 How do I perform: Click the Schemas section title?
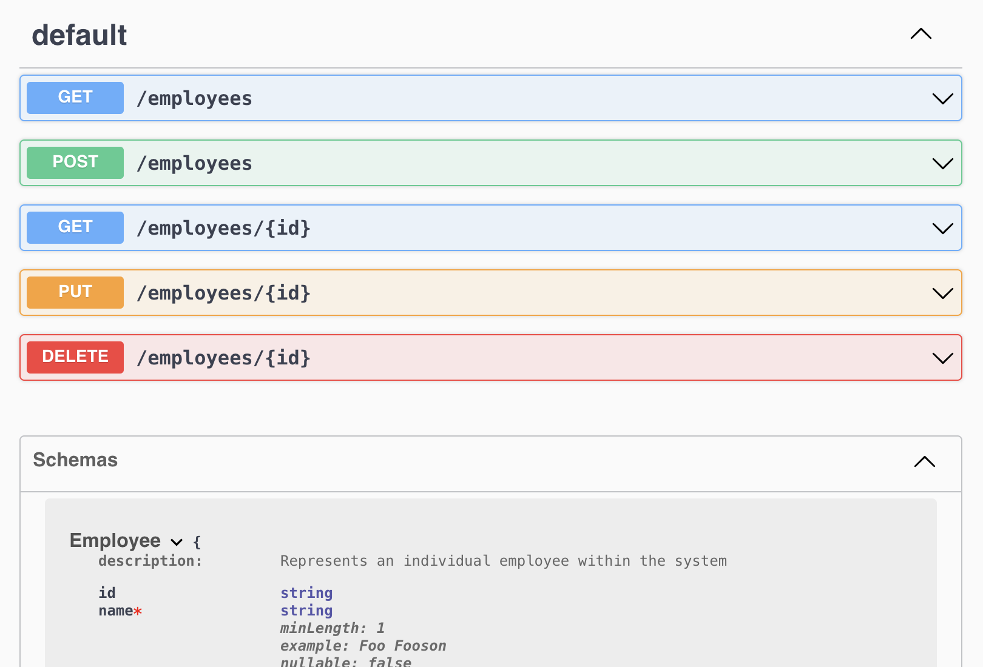75,460
